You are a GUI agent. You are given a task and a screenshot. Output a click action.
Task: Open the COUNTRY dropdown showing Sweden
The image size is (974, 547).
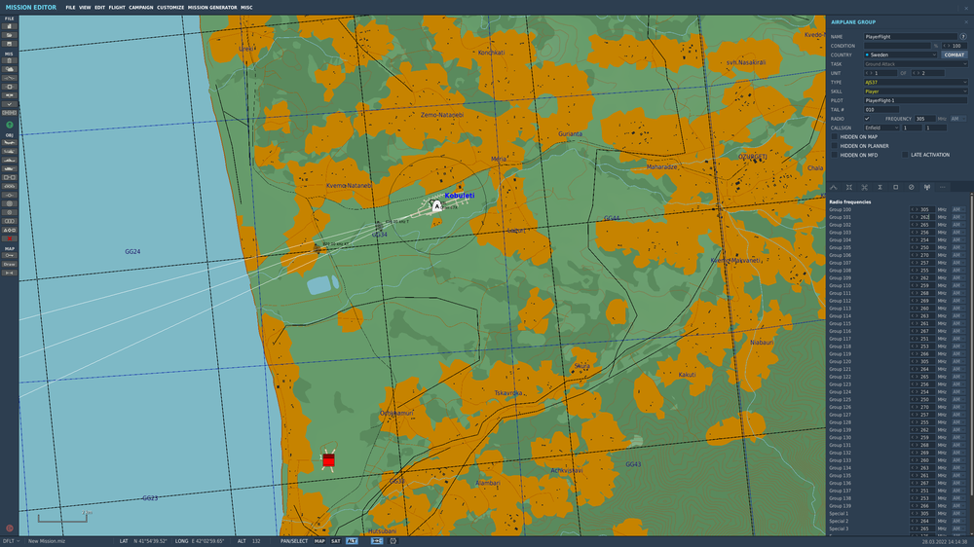point(901,55)
